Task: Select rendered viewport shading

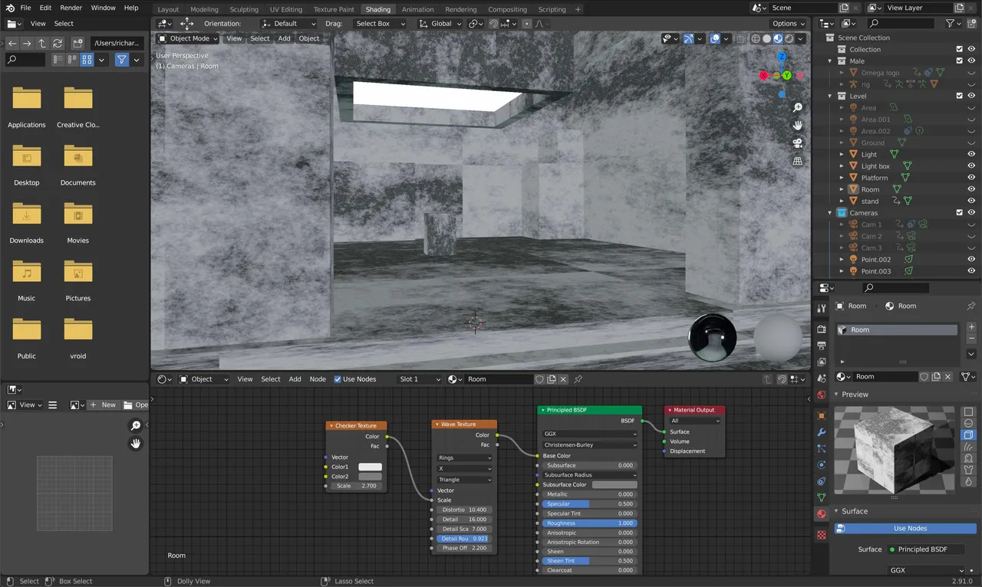Action: click(788, 38)
